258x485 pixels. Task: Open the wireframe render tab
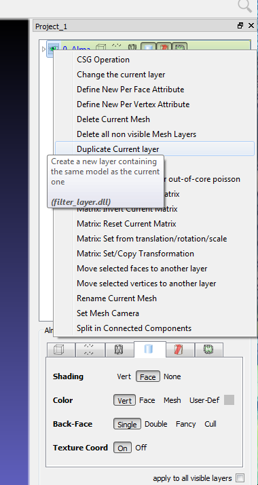(119, 350)
